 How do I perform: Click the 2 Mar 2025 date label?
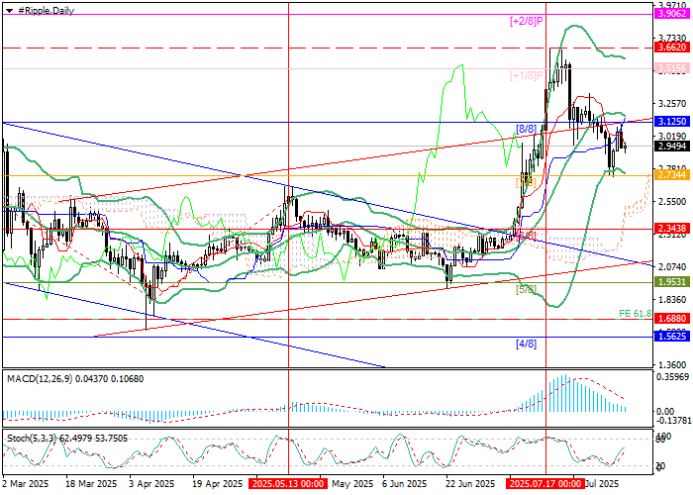click(x=26, y=483)
